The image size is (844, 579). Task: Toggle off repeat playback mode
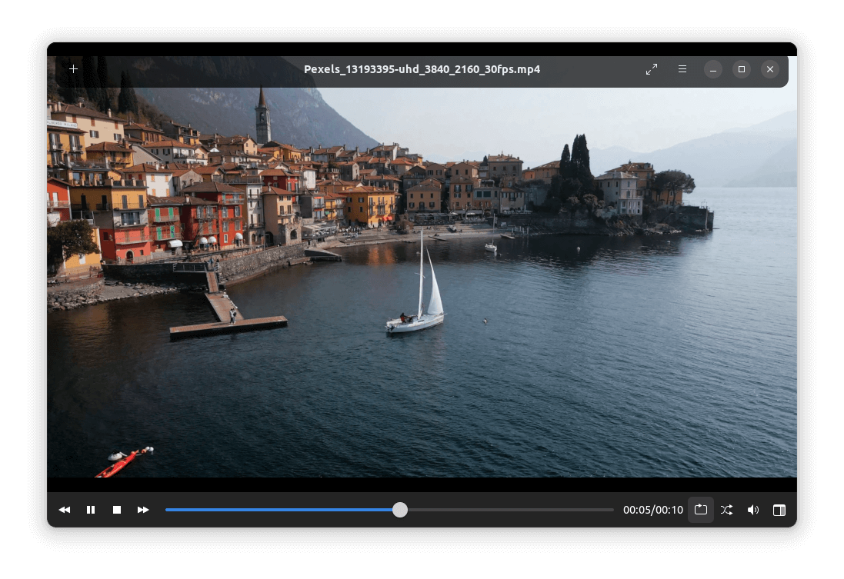click(x=701, y=510)
